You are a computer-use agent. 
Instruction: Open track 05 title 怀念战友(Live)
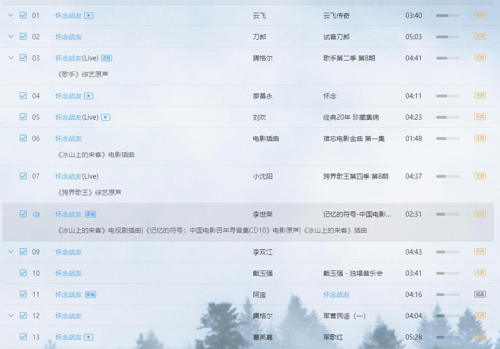click(x=77, y=117)
